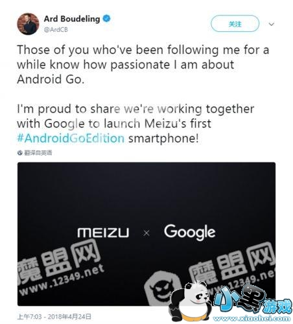Open the tweet timestamp 2018年4月24日
This screenshot has width=293, height=324.
(x=69, y=317)
